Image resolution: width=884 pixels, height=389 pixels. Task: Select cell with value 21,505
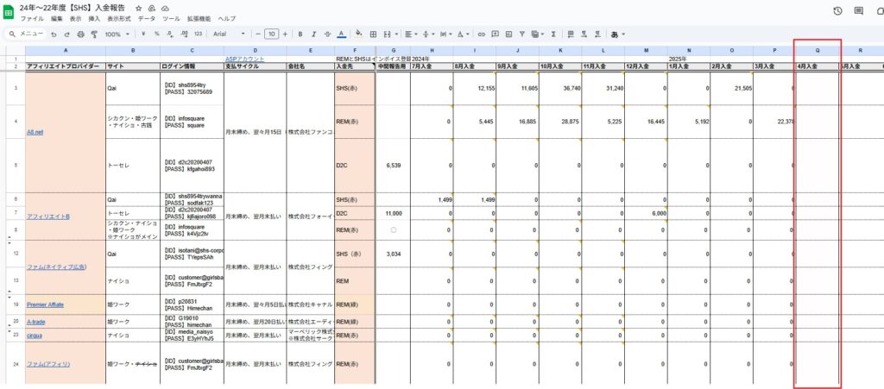click(x=731, y=88)
